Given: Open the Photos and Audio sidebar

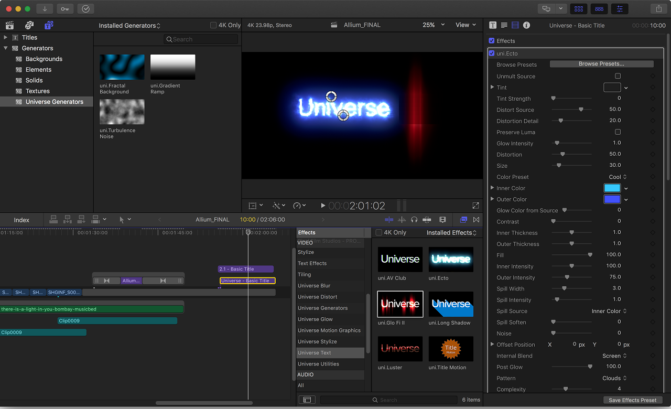Looking at the screenshot, I should pyautogui.click(x=29, y=25).
